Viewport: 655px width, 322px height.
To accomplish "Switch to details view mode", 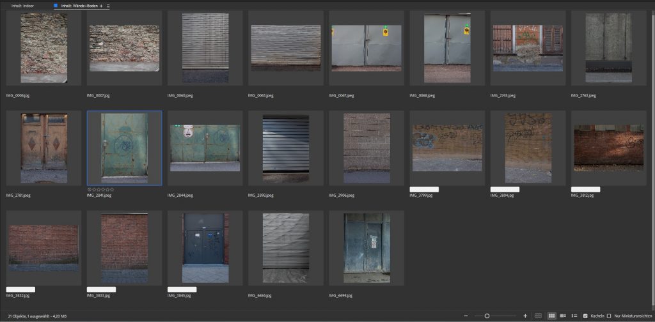I will click(x=563, y=316).
